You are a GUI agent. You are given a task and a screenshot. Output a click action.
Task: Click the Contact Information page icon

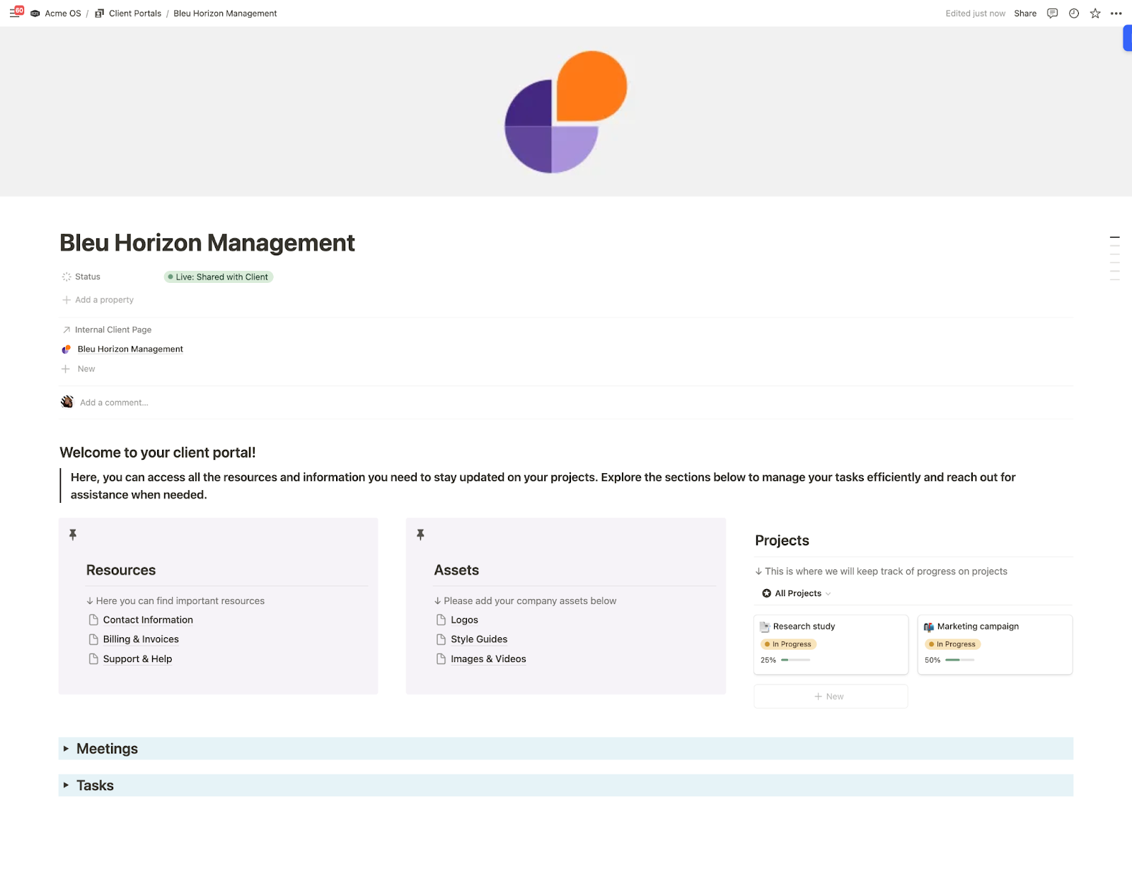(93, 620)
